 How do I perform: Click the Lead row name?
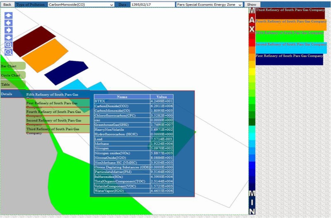[x=98, y=139]
